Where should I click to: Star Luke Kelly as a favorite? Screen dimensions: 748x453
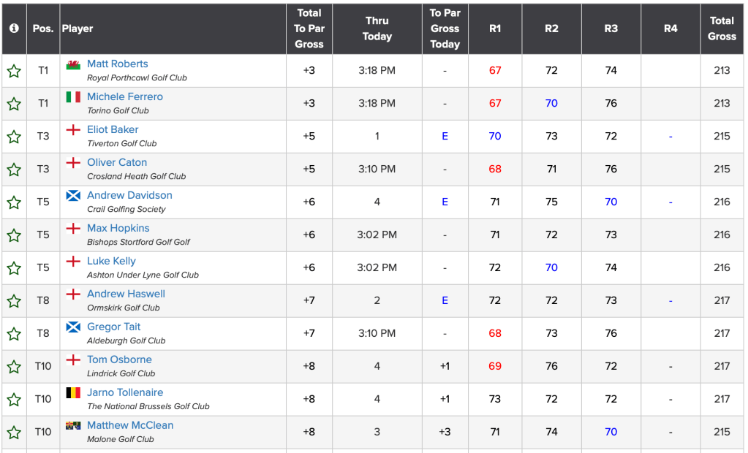(14, 268)
